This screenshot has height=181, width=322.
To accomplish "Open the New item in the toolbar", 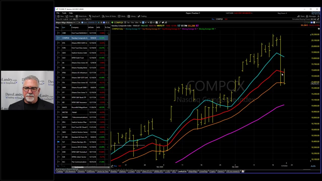I will click(x=60, y=16).
